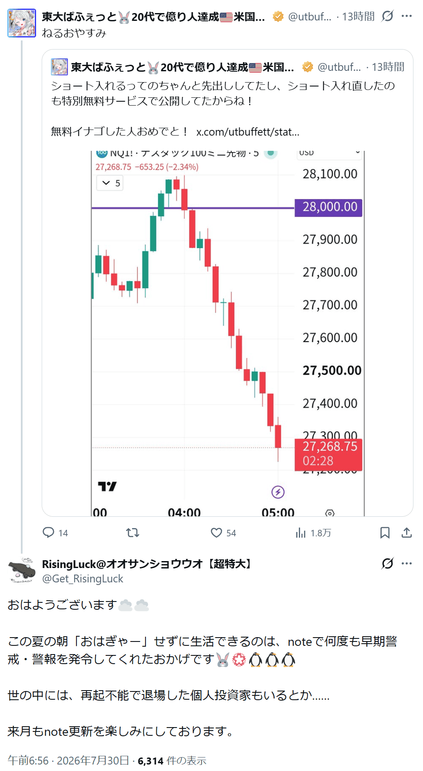423x771 pixels.
Task: Open @Get_RisingLuck handle link
Action: coord(83,578)
